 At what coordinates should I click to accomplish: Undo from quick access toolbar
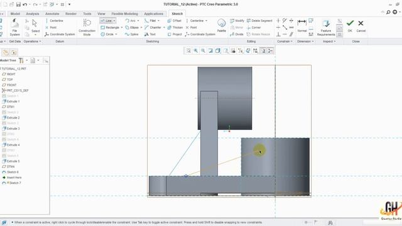25,4
